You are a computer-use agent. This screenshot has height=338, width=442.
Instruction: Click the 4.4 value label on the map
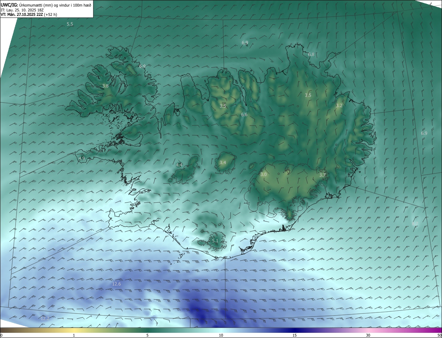(179, 165)
